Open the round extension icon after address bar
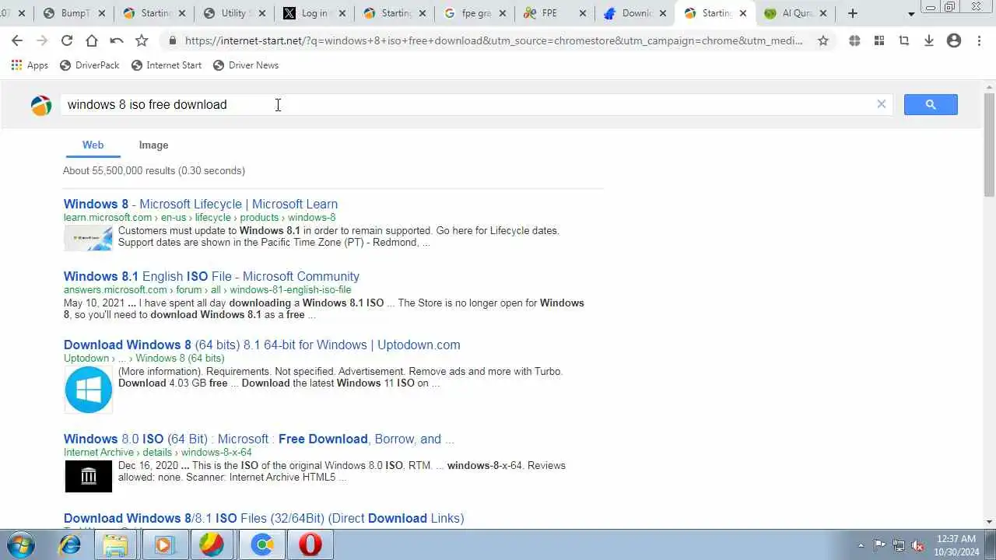The height and width of the screenshot is (560, 996). pyautogui.click(x=854, y=41)
